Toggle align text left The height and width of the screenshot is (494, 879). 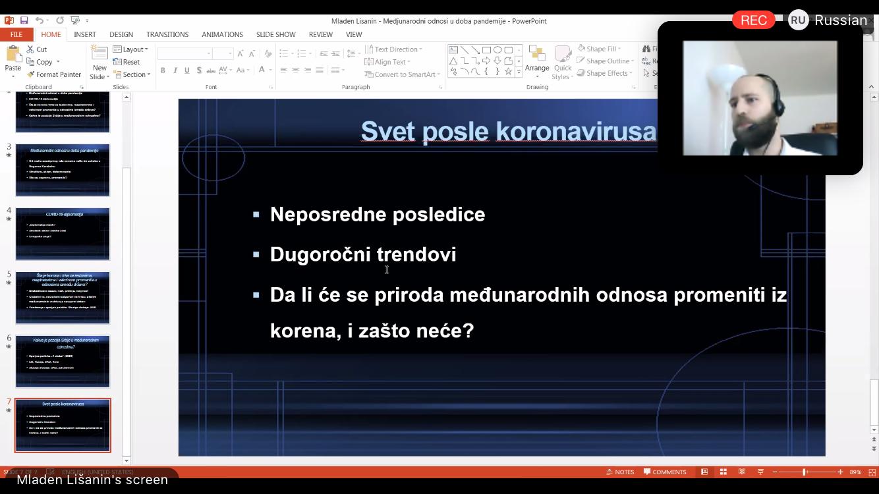coord(283,70)
